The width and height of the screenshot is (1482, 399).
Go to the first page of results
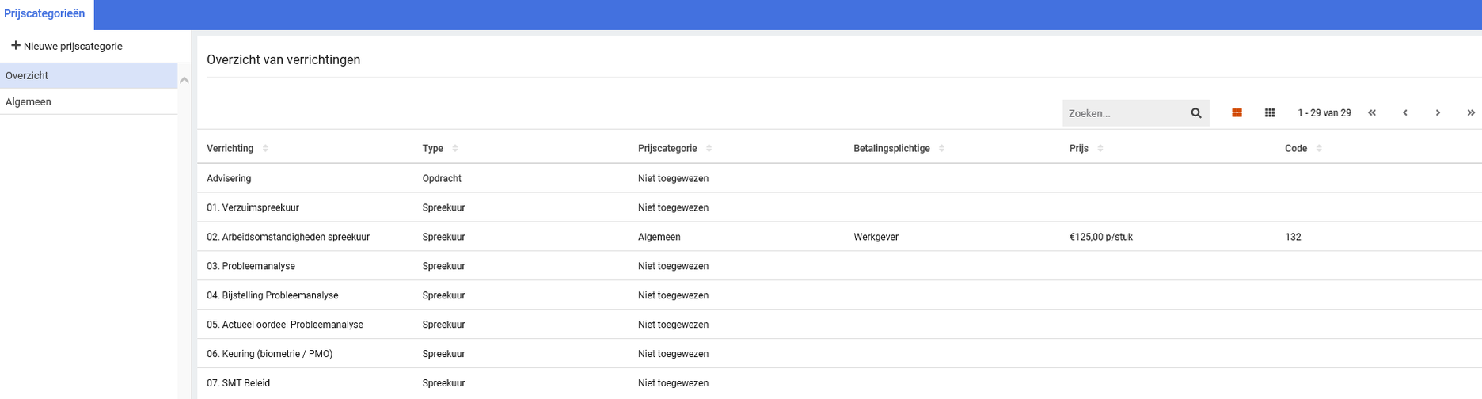pyautogui.click(x=1372, y=113)
